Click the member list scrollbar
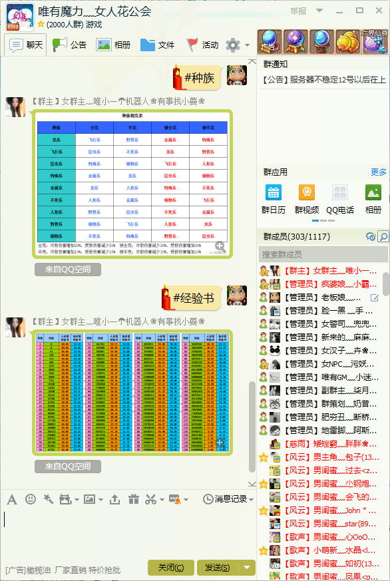 click(386, 284)
